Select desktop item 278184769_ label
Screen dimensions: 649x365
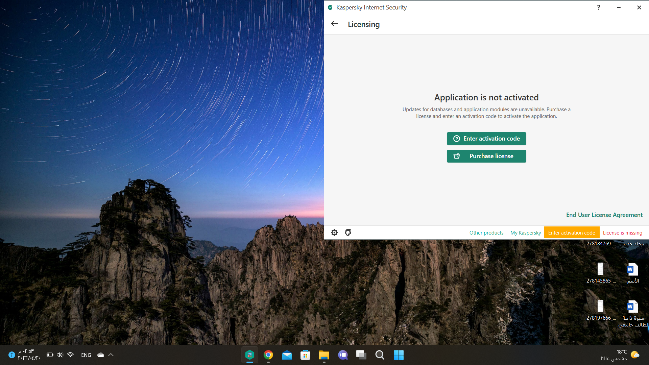click(601, 244)
